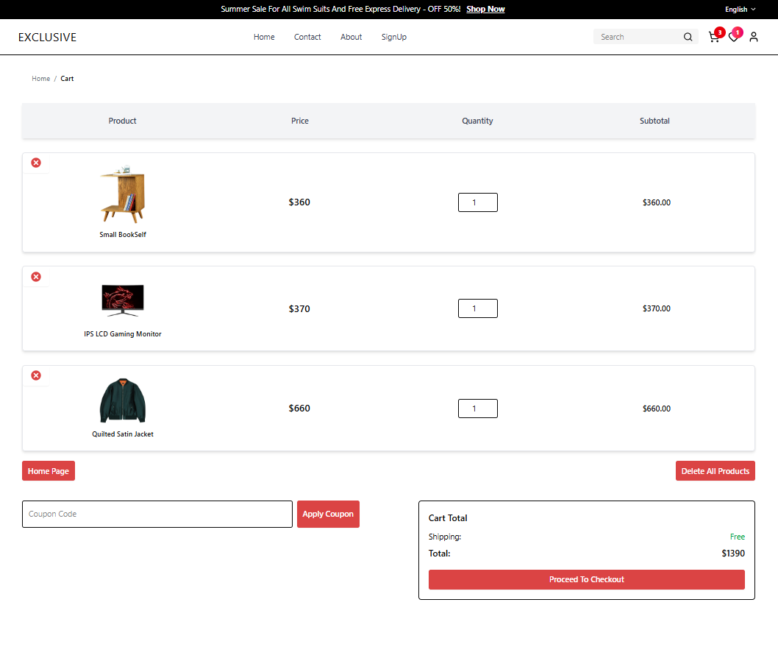Click quantity field for Small BookSelf
Screen dimensions: 778x647
[x=477, y=202]
